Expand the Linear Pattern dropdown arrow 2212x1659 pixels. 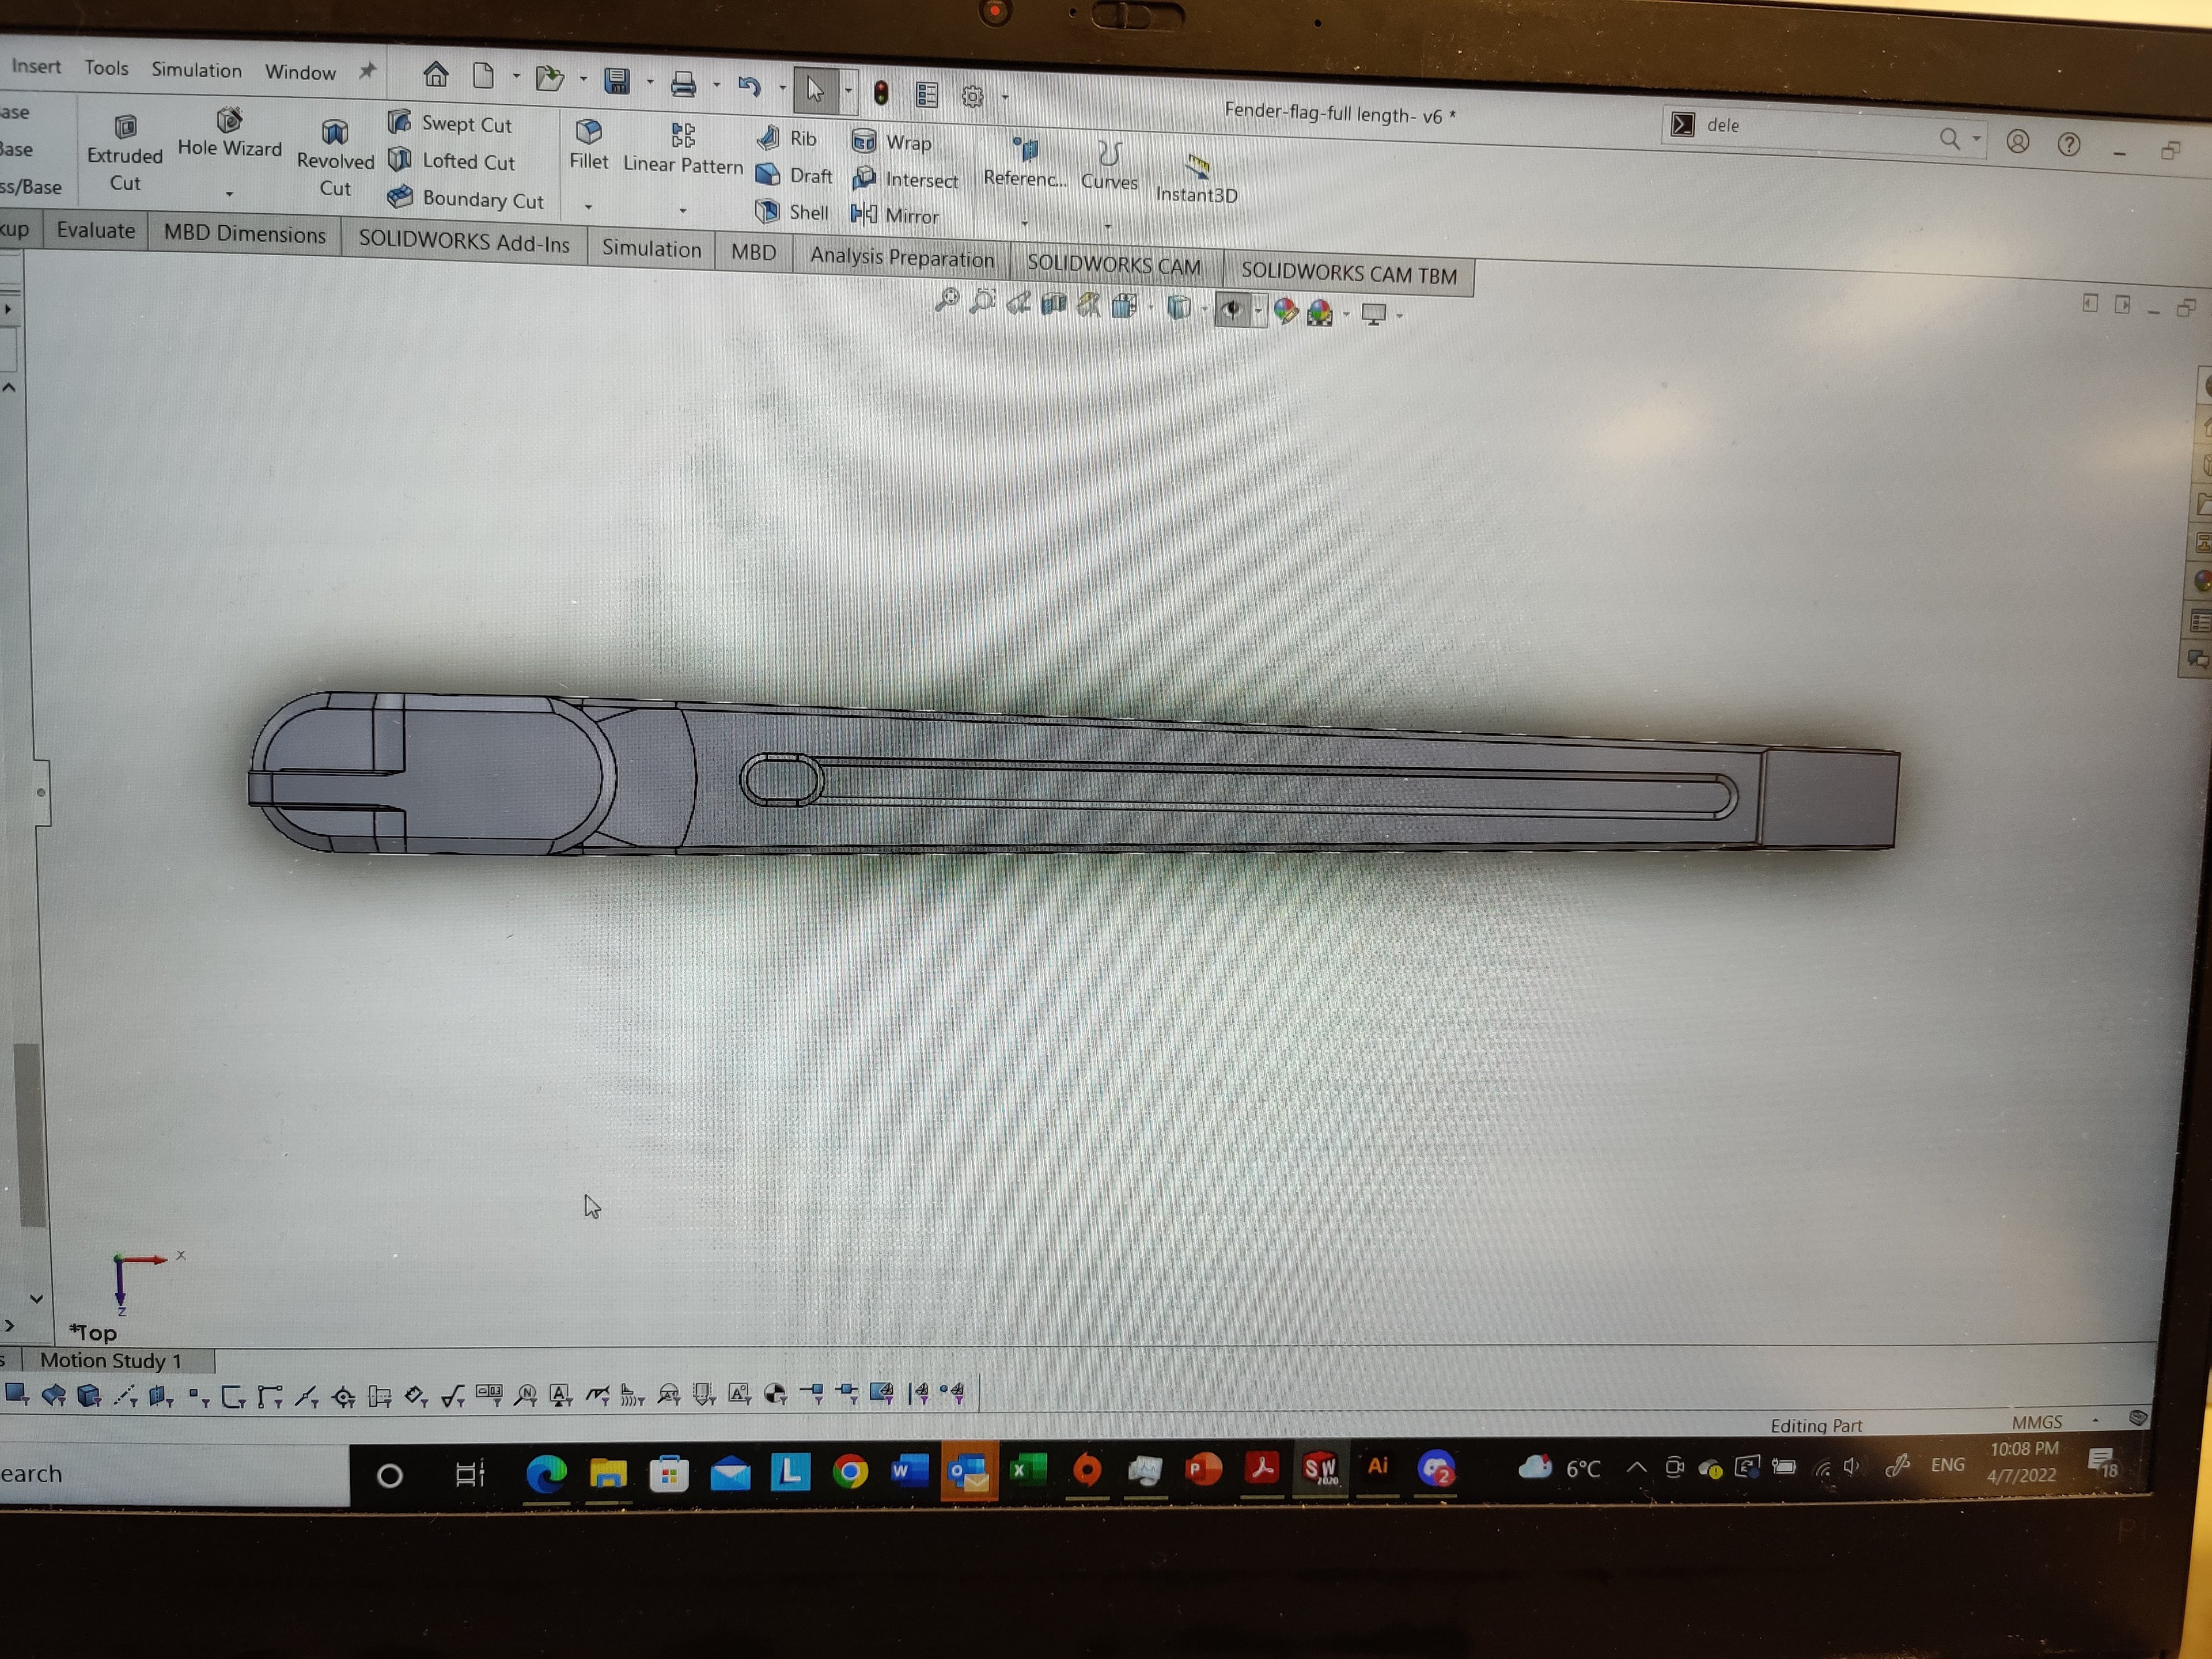pyautogui.click(x=683, y=210)
